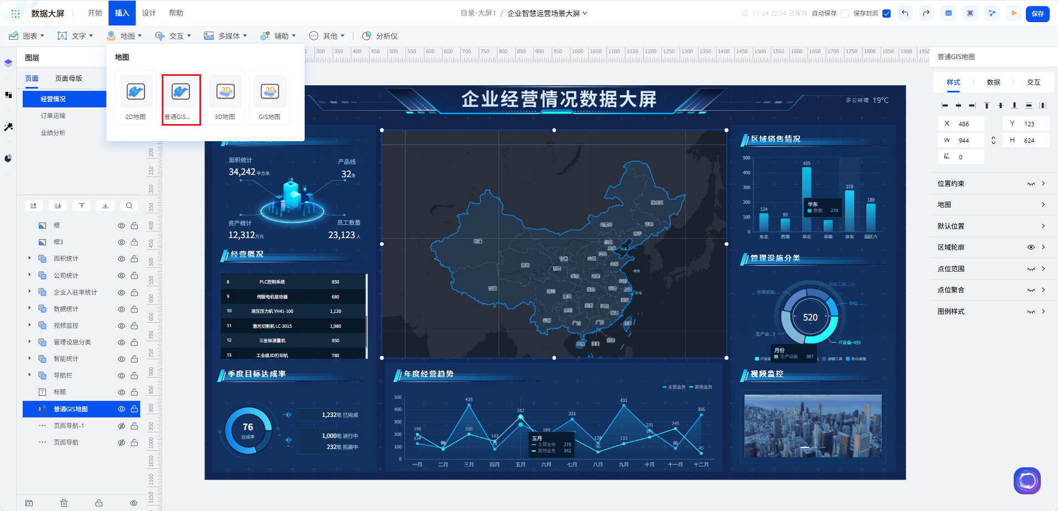
Task: Undo the last action
Action: [905, 13]
